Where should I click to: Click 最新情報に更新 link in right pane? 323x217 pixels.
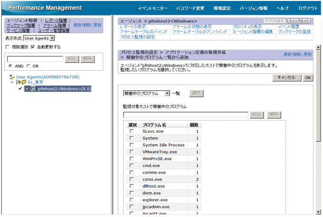pos(298,54)
